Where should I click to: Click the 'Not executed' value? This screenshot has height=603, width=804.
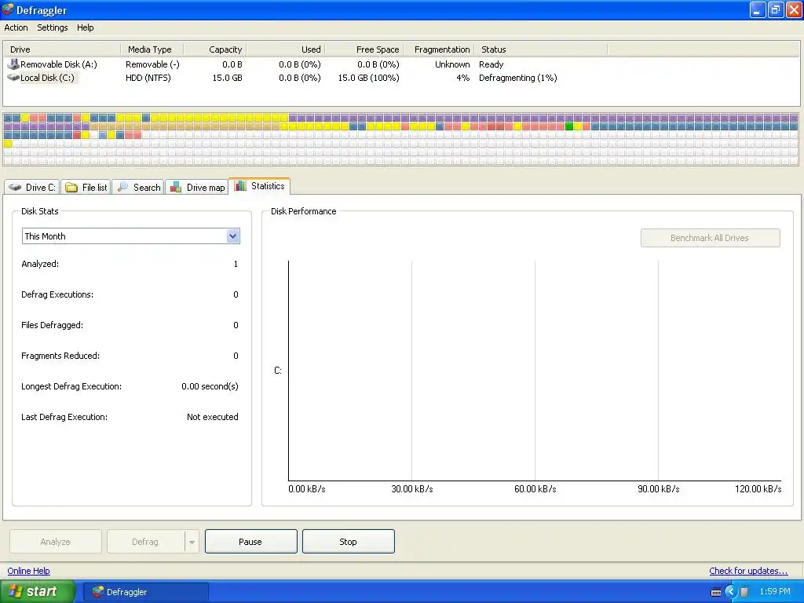(212, 417)
